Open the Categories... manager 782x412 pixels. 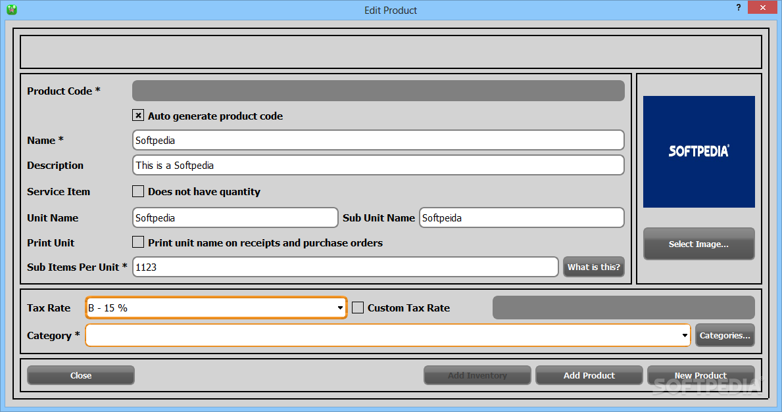725,335
